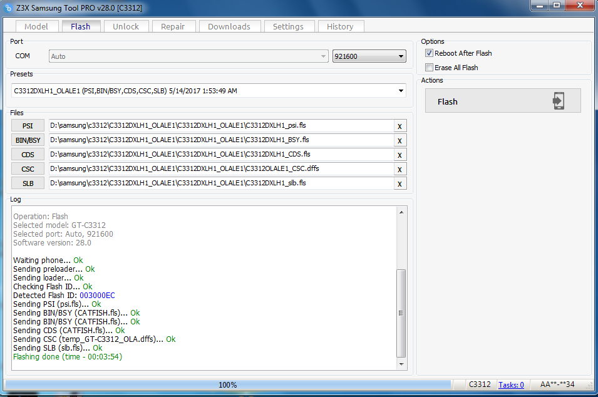The height and width of the screenshot is (397, 598).
Task: Click the Software version: 28.0 line
Action: click(x=52, y=242)
